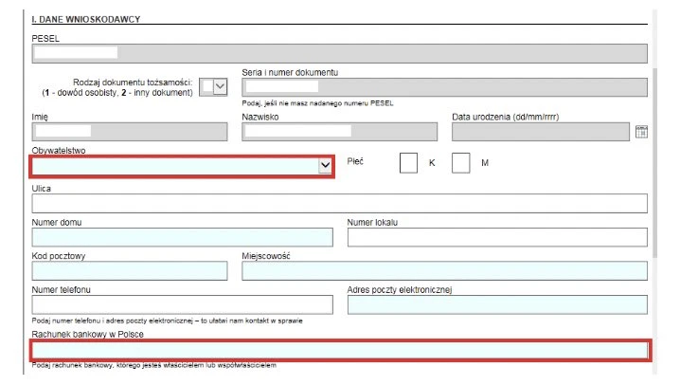Image resolution: width=680 pixels, height=385 pixels.
Task: Click the Data urodzenia date field
Action: (540, 132)
